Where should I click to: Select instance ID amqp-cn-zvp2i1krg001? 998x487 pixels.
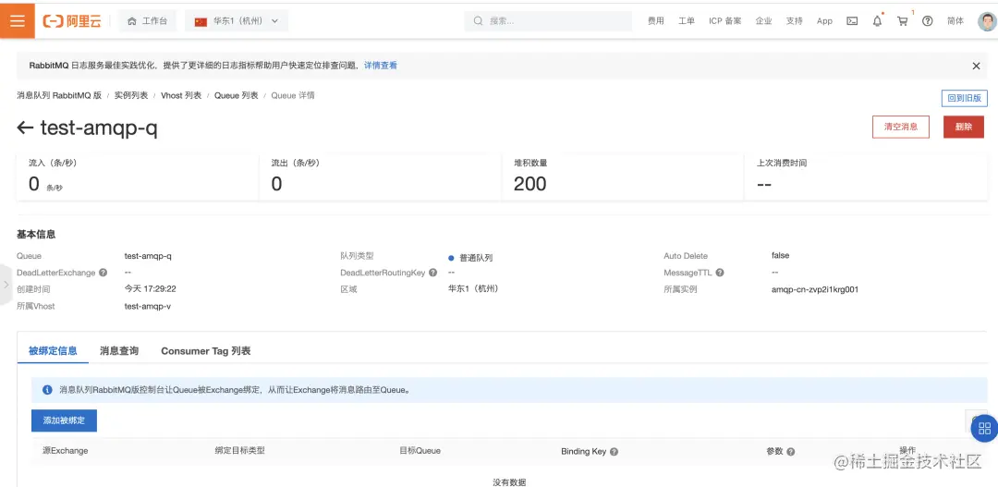click(x=815, y=289)
